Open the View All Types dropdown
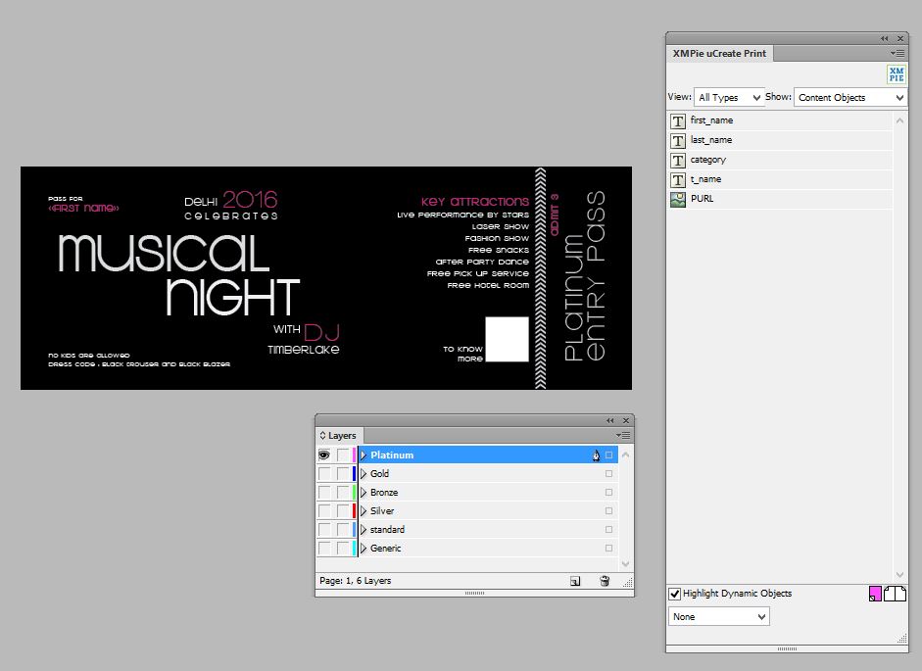This screenshot has height=671, width=922. [x=730, y=98]
